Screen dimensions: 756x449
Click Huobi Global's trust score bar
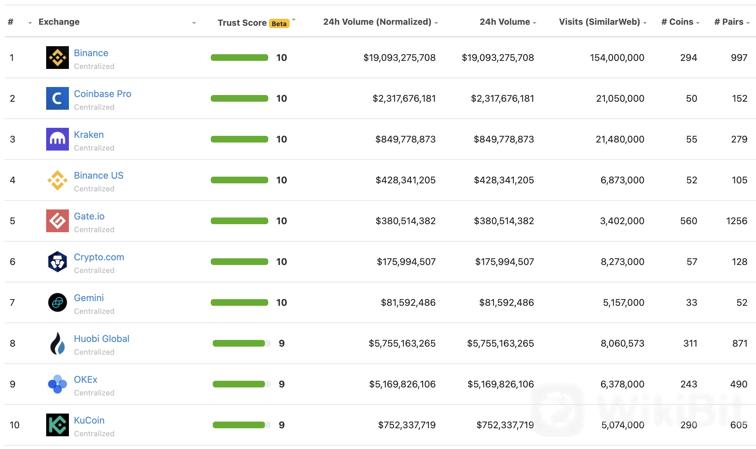point(242,343)
